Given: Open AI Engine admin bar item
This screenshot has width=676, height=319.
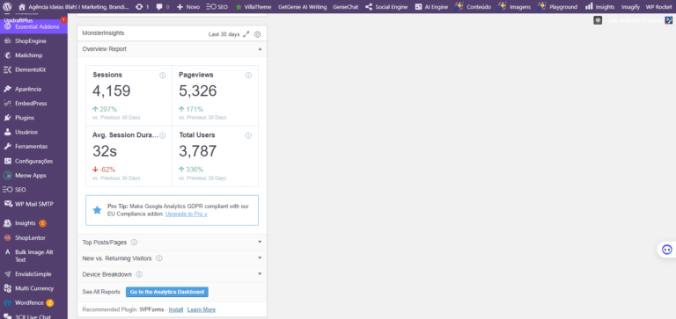Looking at the screenshot, I should tap(431, 7).
